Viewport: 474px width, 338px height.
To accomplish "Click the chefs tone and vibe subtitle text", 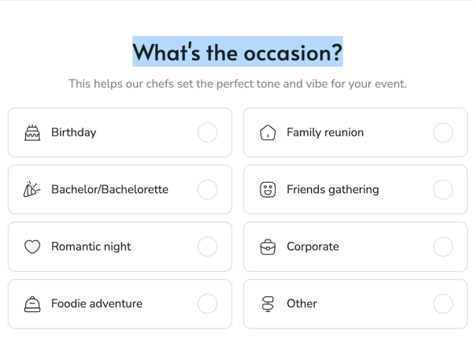I will (237, 84).
